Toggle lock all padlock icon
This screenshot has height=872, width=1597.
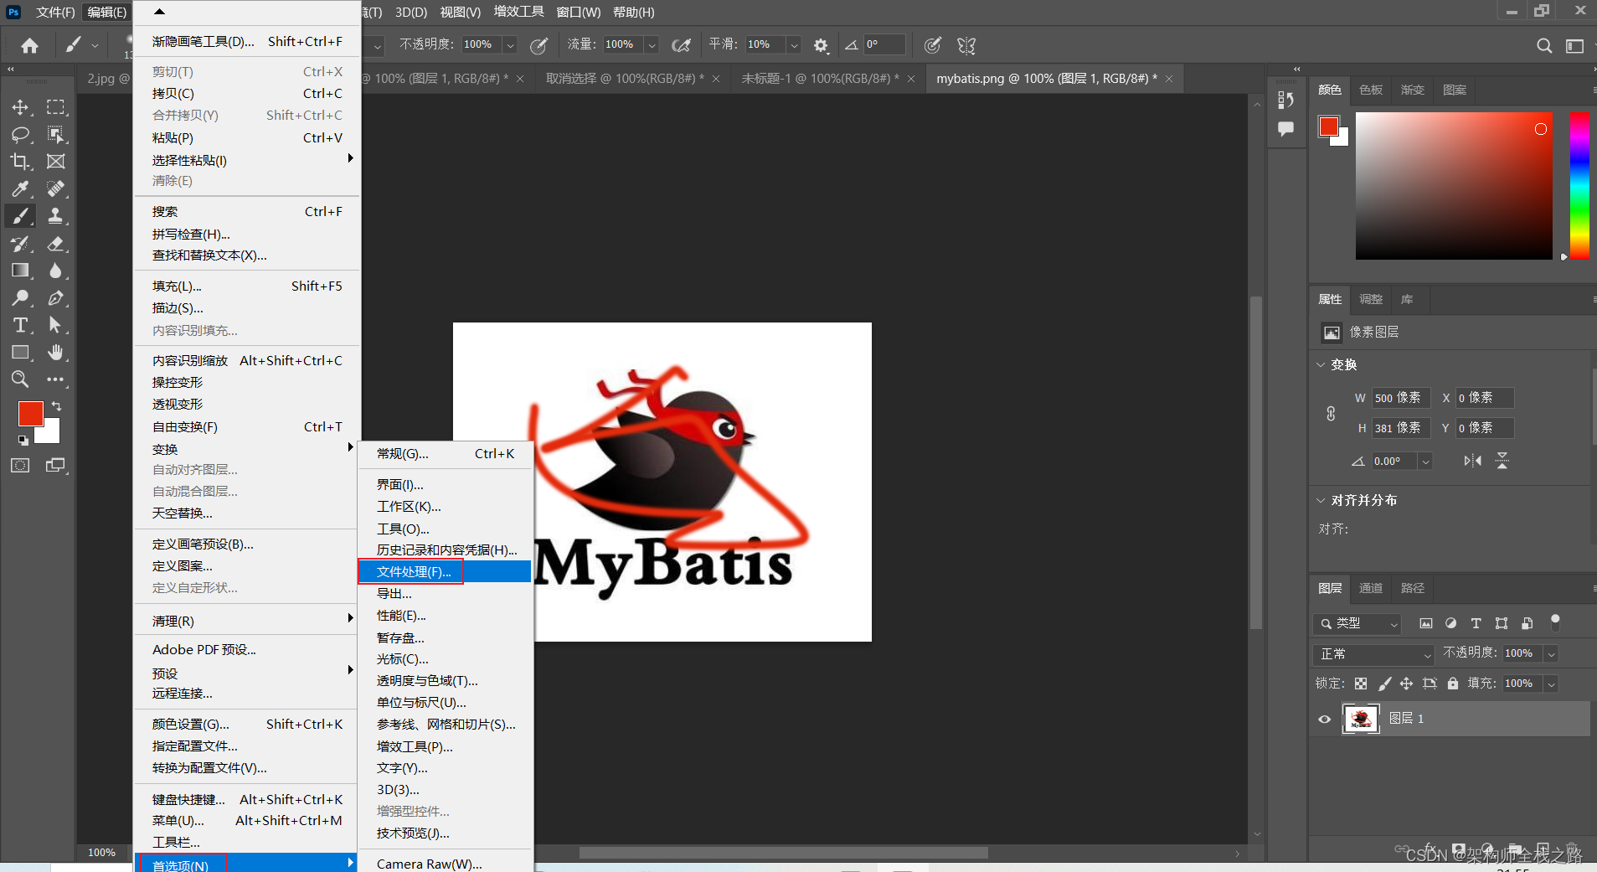pos(1453,684)
